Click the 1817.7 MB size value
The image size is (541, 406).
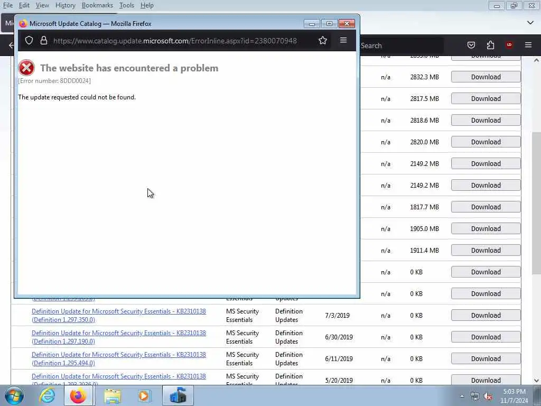tap(424, 207)
